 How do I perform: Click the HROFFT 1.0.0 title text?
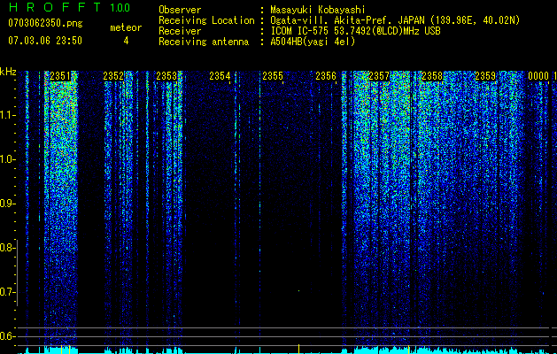69,7
